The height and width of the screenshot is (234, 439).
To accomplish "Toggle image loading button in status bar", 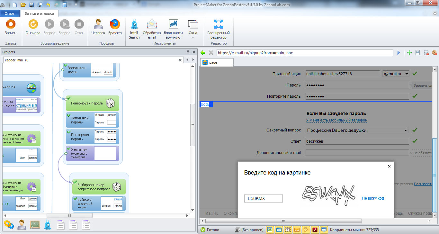I will point(270,230).
